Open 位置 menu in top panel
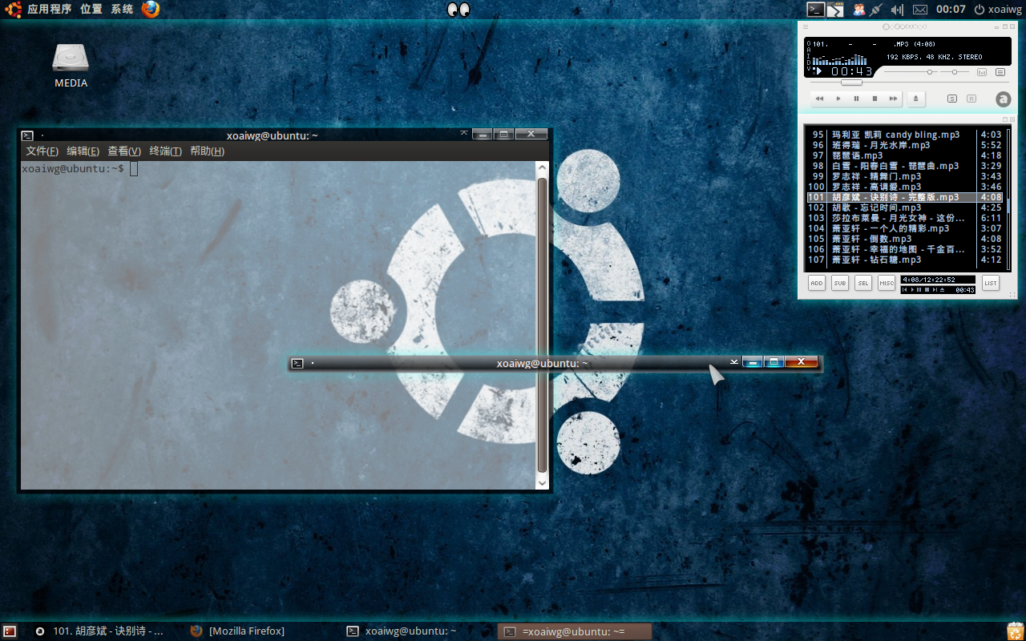 tap(91, 10)
